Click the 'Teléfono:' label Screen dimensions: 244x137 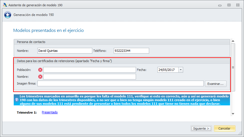(100, 51)
